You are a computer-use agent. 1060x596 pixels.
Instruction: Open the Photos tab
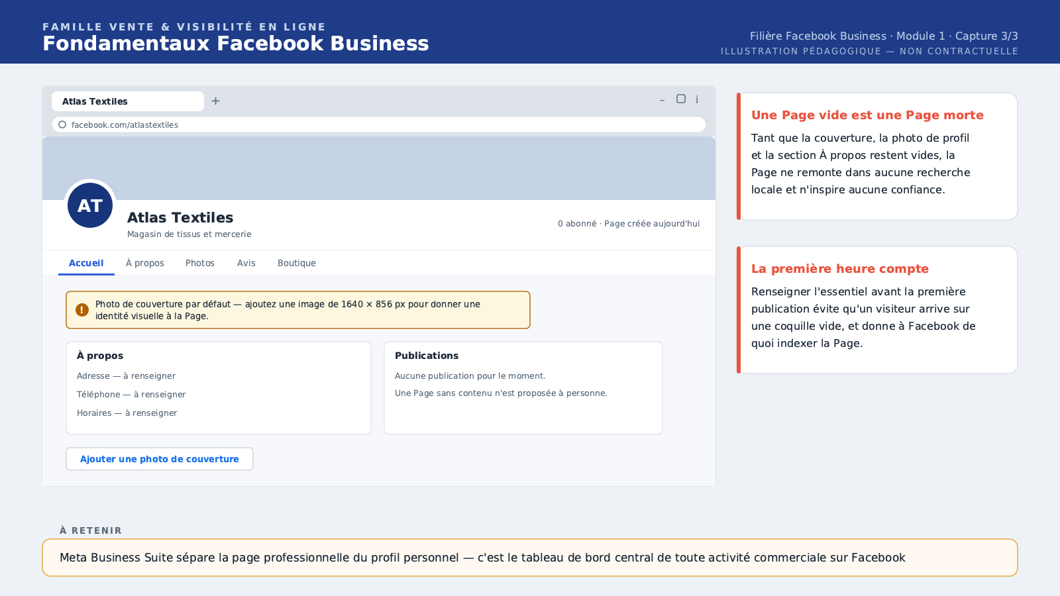point(200,263)
